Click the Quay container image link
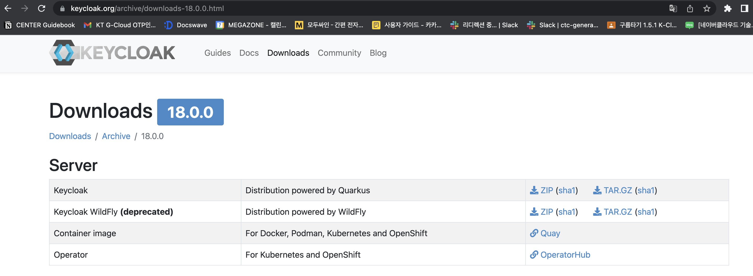The width and height of the screenshot is (753, 276). click(550, 233)
